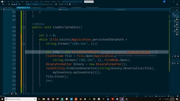The height and width of the screenshot is (101, 180).
Task: Click the notifications bell in the status bar
Action: pos(177,96)
